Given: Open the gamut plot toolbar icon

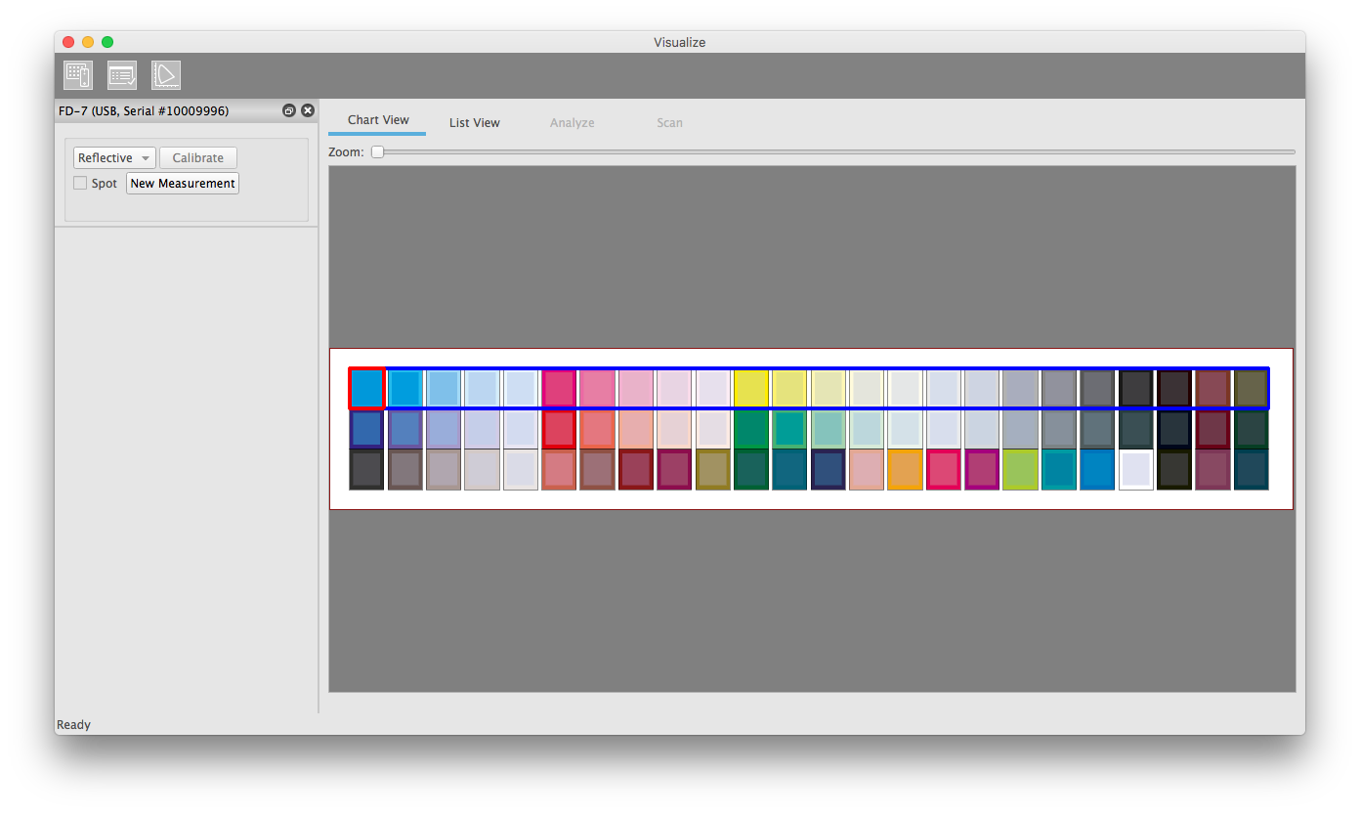Looking at the screenshot, I should [x=166, y=75].
